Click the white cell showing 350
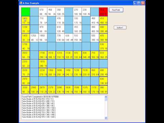 [x=60, y=12]
